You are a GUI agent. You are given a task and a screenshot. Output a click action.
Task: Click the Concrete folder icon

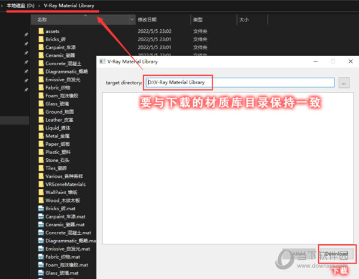(x=41, y=63)
